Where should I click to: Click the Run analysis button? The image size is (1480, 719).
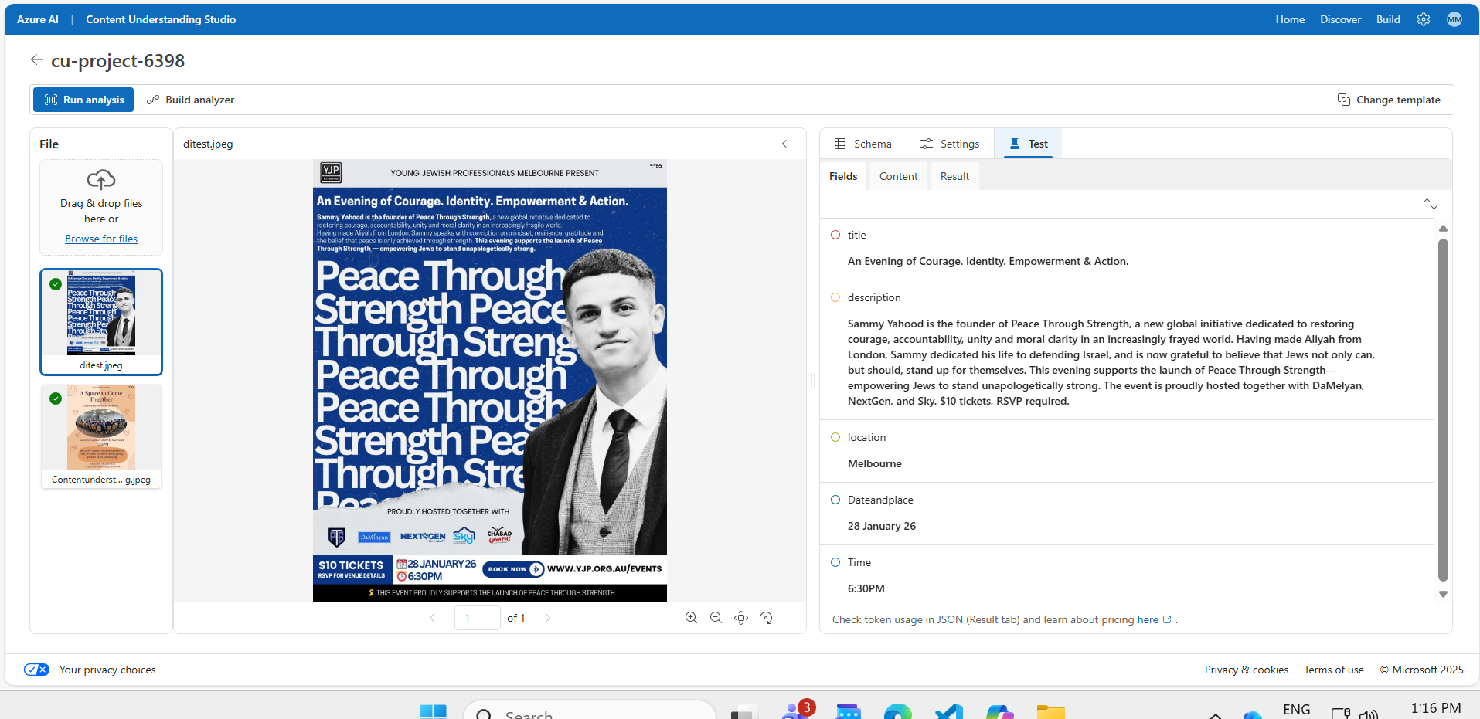[x=83, y=100]
